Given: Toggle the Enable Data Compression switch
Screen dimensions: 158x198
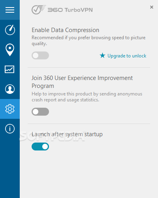Looking at the screenshot, I should pos(40,55).
